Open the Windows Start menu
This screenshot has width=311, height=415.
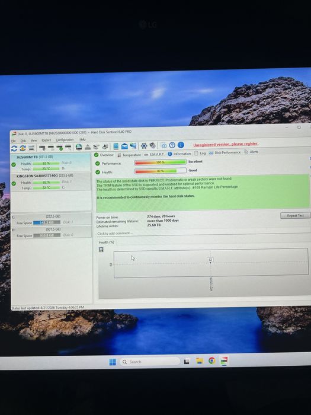(x=113, y=362)
